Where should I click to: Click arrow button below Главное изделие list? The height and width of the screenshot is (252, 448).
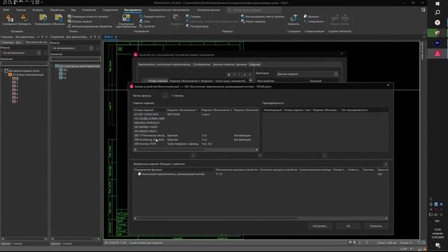pos(193,155)
